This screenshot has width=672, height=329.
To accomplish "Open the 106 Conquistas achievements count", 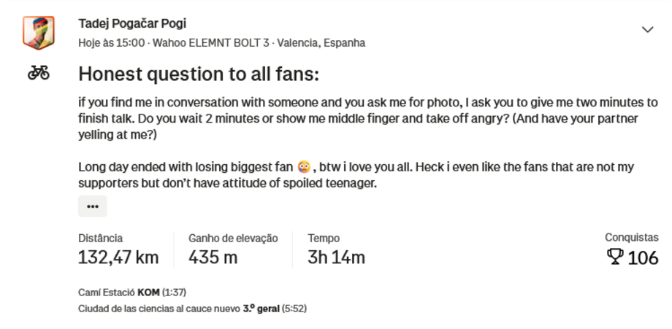I will pyautogui.click(x=643, y=258).
